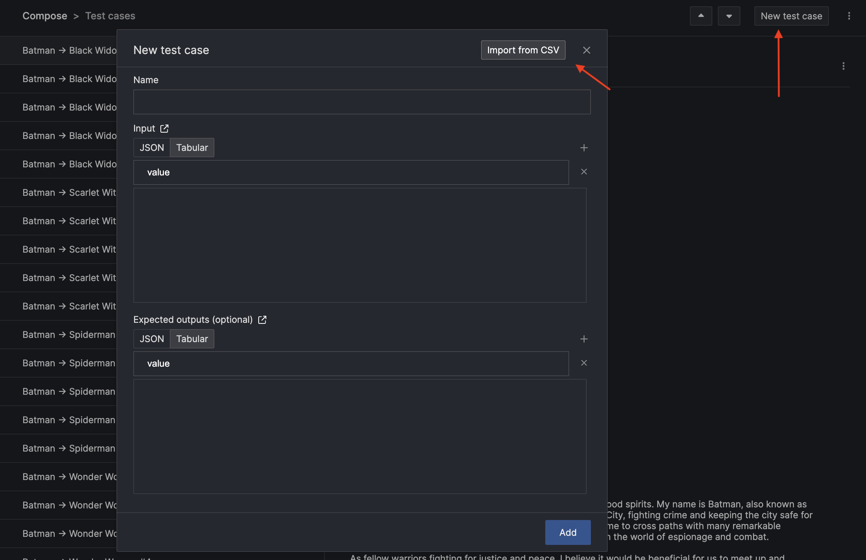
Task: Add a new Input column with the plus icon
Action: (584, 147)
